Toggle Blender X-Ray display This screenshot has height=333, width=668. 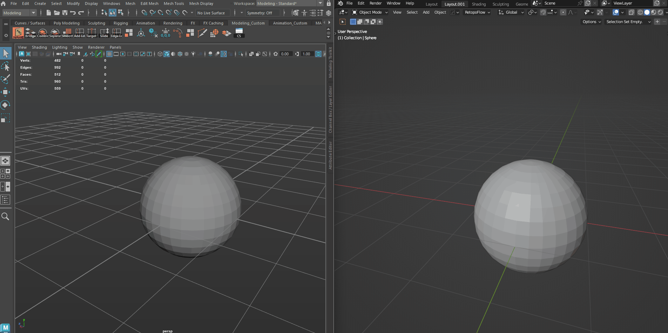coord(631,12)
